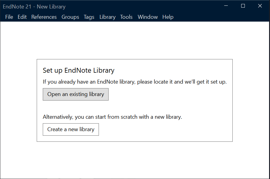Image resolution: width=270 pixels, height=179 pixels.
Task: Open the Tags menu
Action: (89, 17)
